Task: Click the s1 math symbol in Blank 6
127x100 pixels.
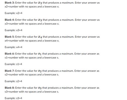Action: pyautogui.click(x=40, y=54)
